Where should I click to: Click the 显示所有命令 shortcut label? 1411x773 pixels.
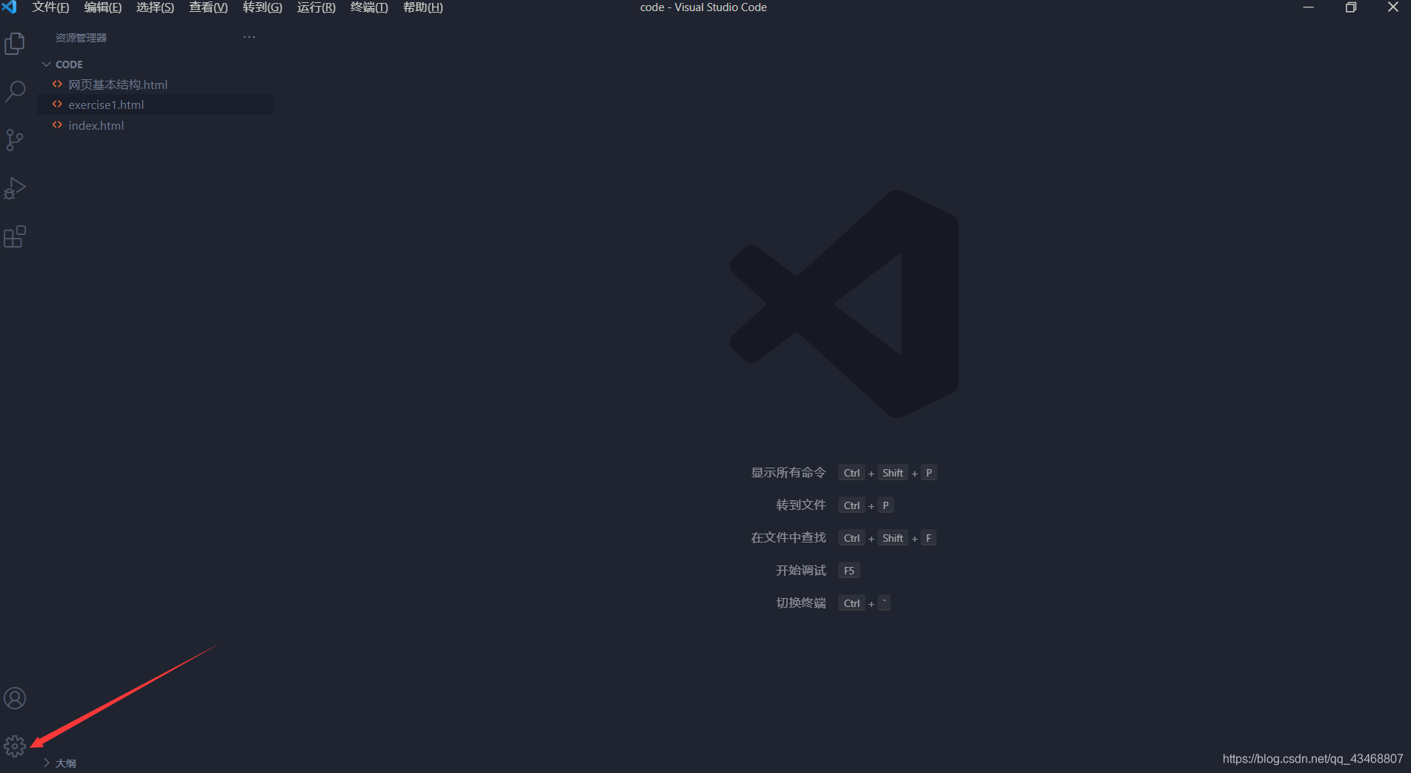click(788, 473)
